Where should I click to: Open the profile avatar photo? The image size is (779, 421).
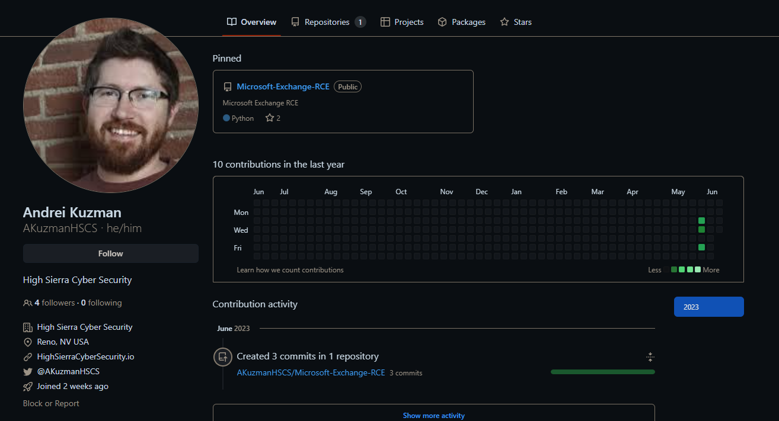pyautogui.click(x=111, y=105)
